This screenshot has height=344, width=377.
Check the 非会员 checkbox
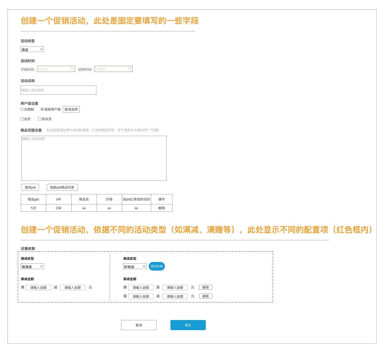tap(40, 119)
